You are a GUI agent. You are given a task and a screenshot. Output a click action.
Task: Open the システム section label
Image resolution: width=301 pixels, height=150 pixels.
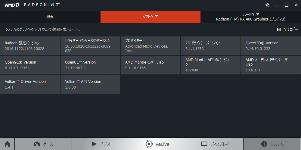click(277, 144)
